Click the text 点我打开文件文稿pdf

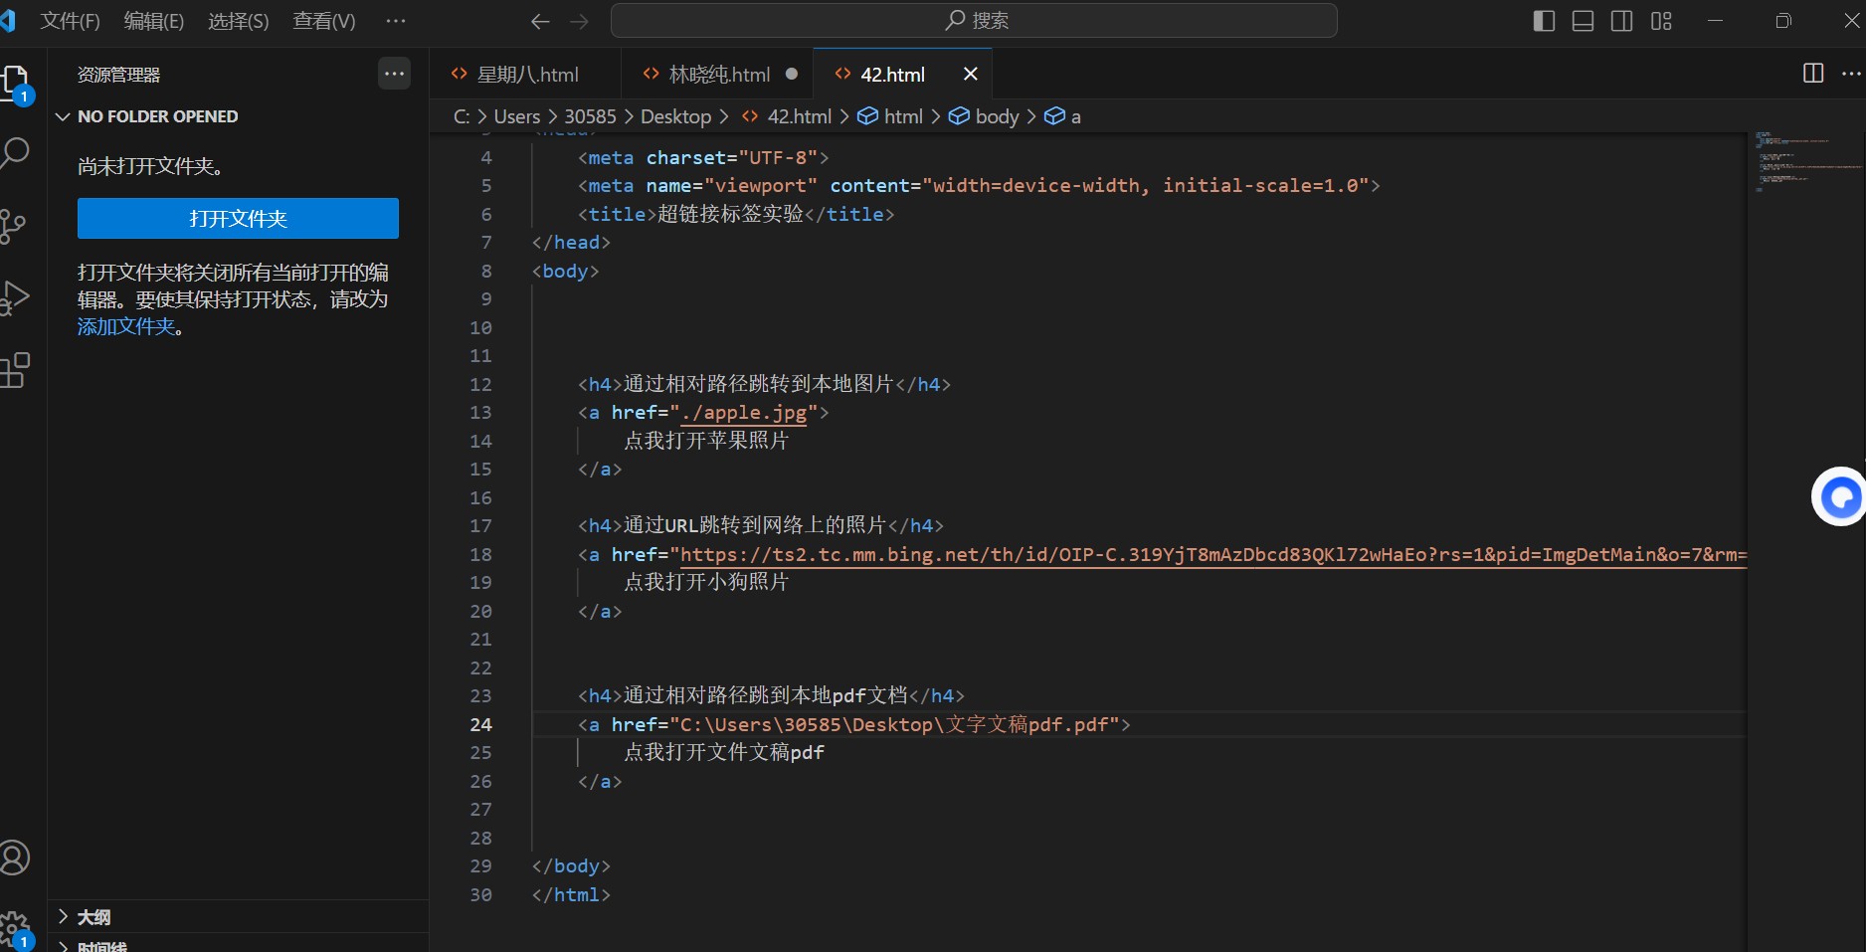pos(724,752)
